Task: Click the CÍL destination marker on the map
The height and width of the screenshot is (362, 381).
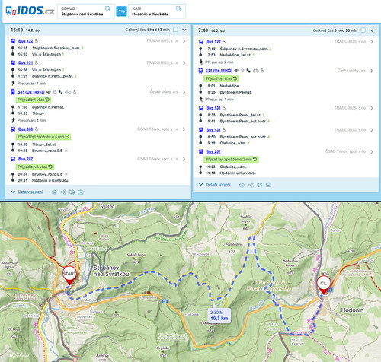Action: click(323, 284)
